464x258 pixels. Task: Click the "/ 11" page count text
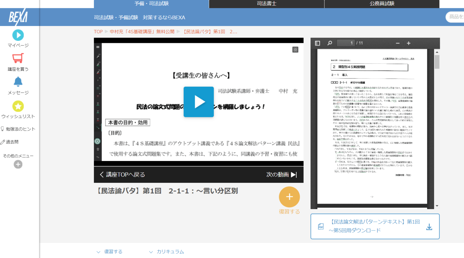359,43
